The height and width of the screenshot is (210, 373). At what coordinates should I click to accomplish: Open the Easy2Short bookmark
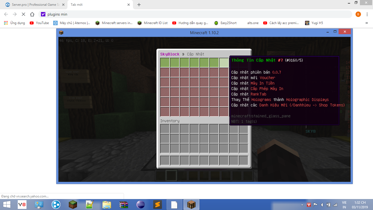[226, 23]
